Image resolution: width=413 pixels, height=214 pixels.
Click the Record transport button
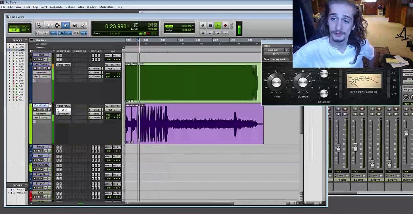click(225, 26)
